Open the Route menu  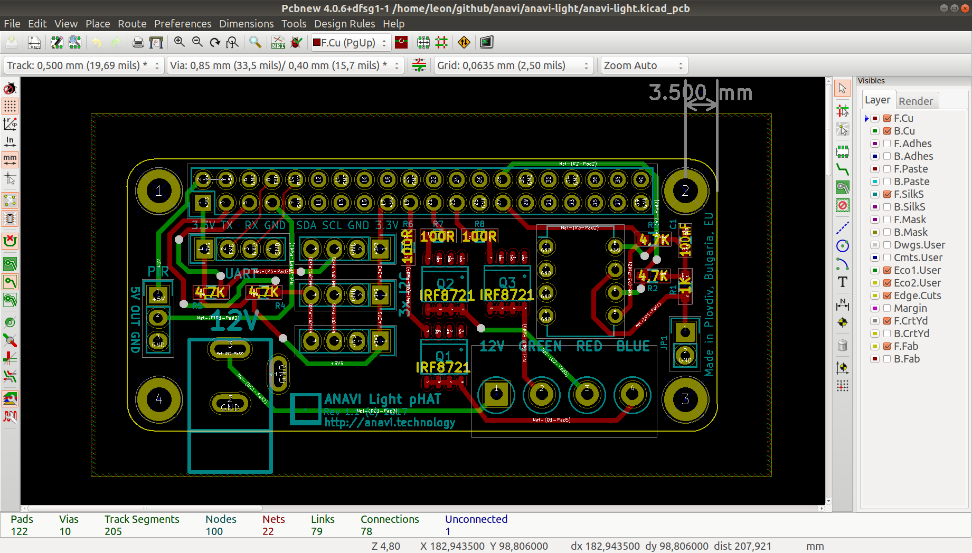pyautogui.click(x=132, y=24)
